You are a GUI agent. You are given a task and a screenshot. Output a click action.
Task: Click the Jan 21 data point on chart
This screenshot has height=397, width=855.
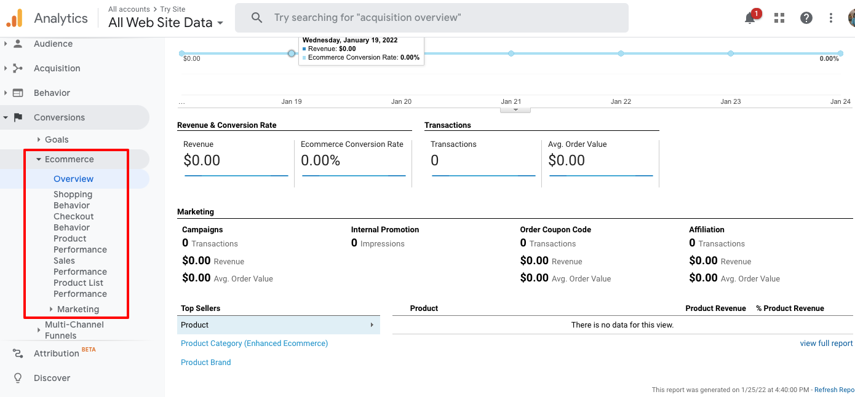[x=511, y=53]
